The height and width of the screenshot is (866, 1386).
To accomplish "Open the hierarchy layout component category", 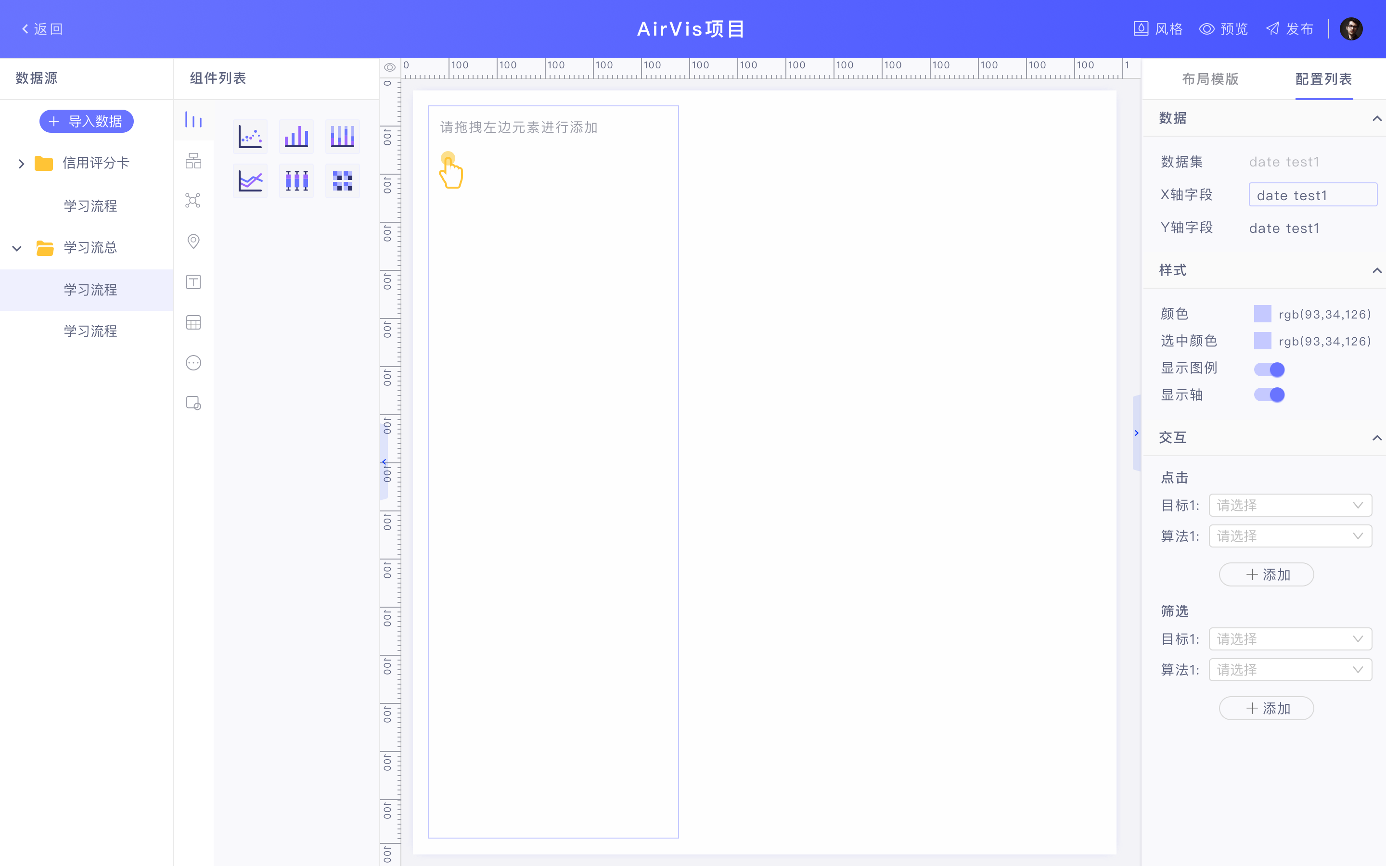I will (193, 160).
